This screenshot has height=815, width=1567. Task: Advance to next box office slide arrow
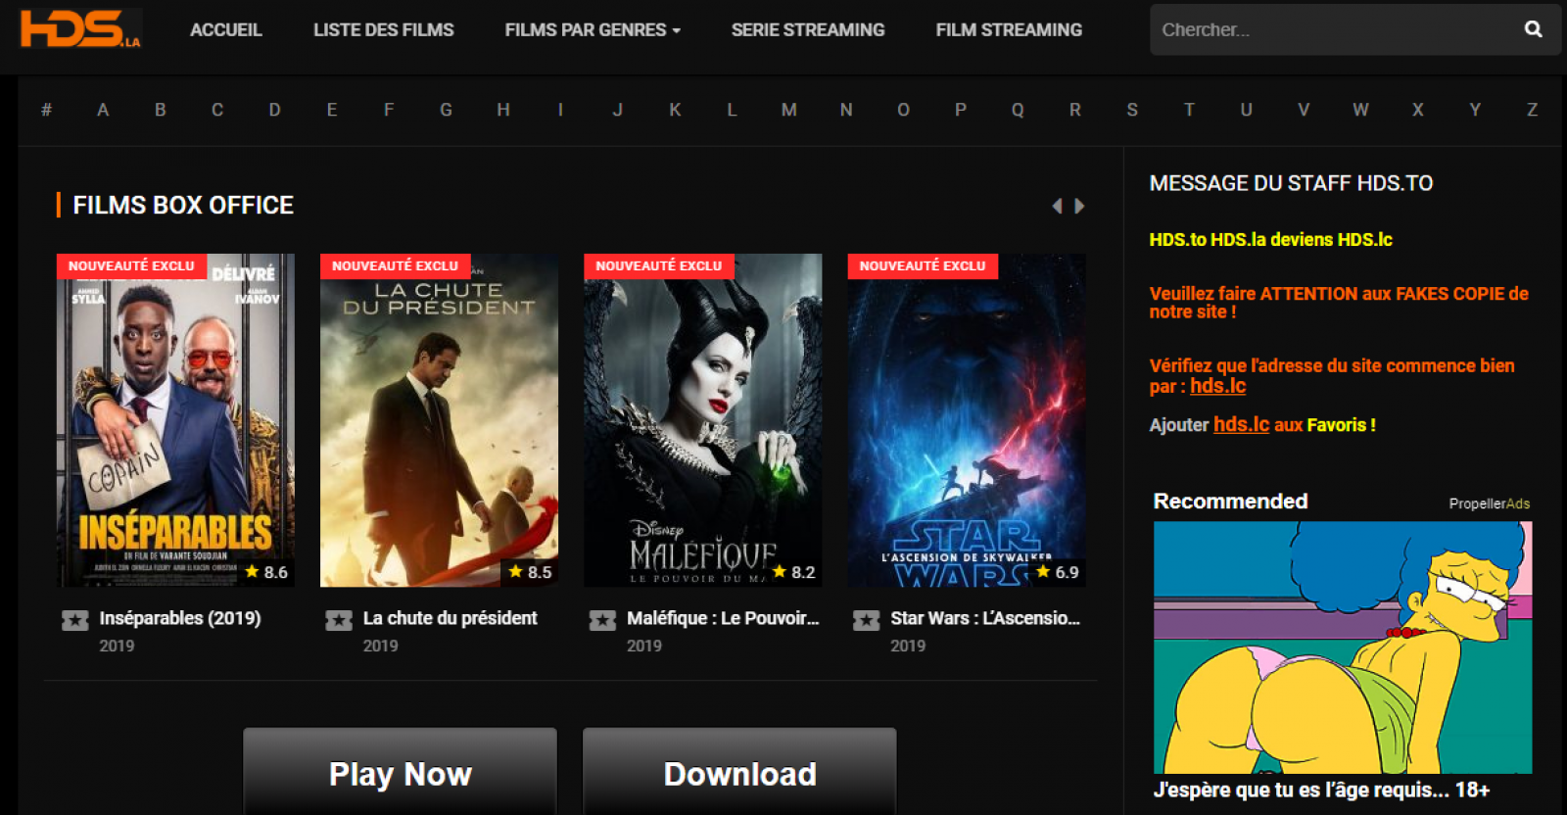tap(1079, 206)
